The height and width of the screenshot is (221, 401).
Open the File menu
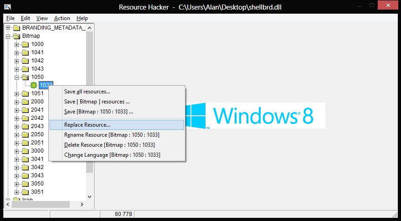pyautogui.click(x=10, y=18)
